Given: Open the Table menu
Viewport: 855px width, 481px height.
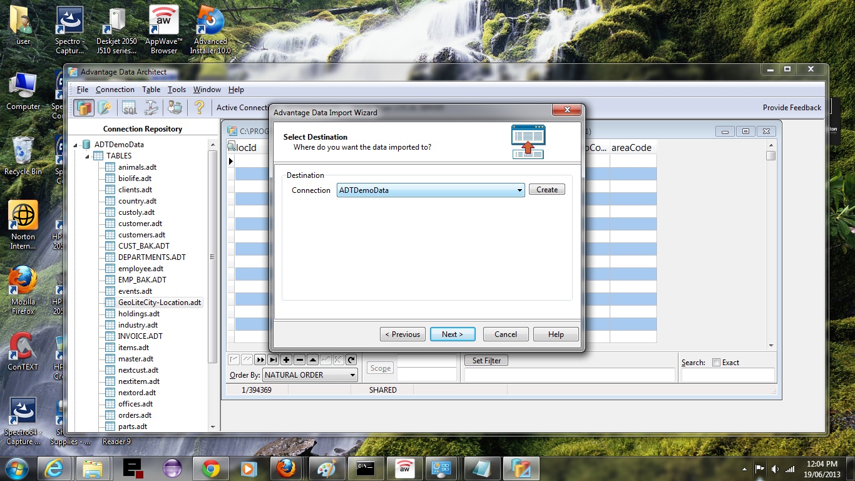Looking at the screenshot, I should [151, 90].
